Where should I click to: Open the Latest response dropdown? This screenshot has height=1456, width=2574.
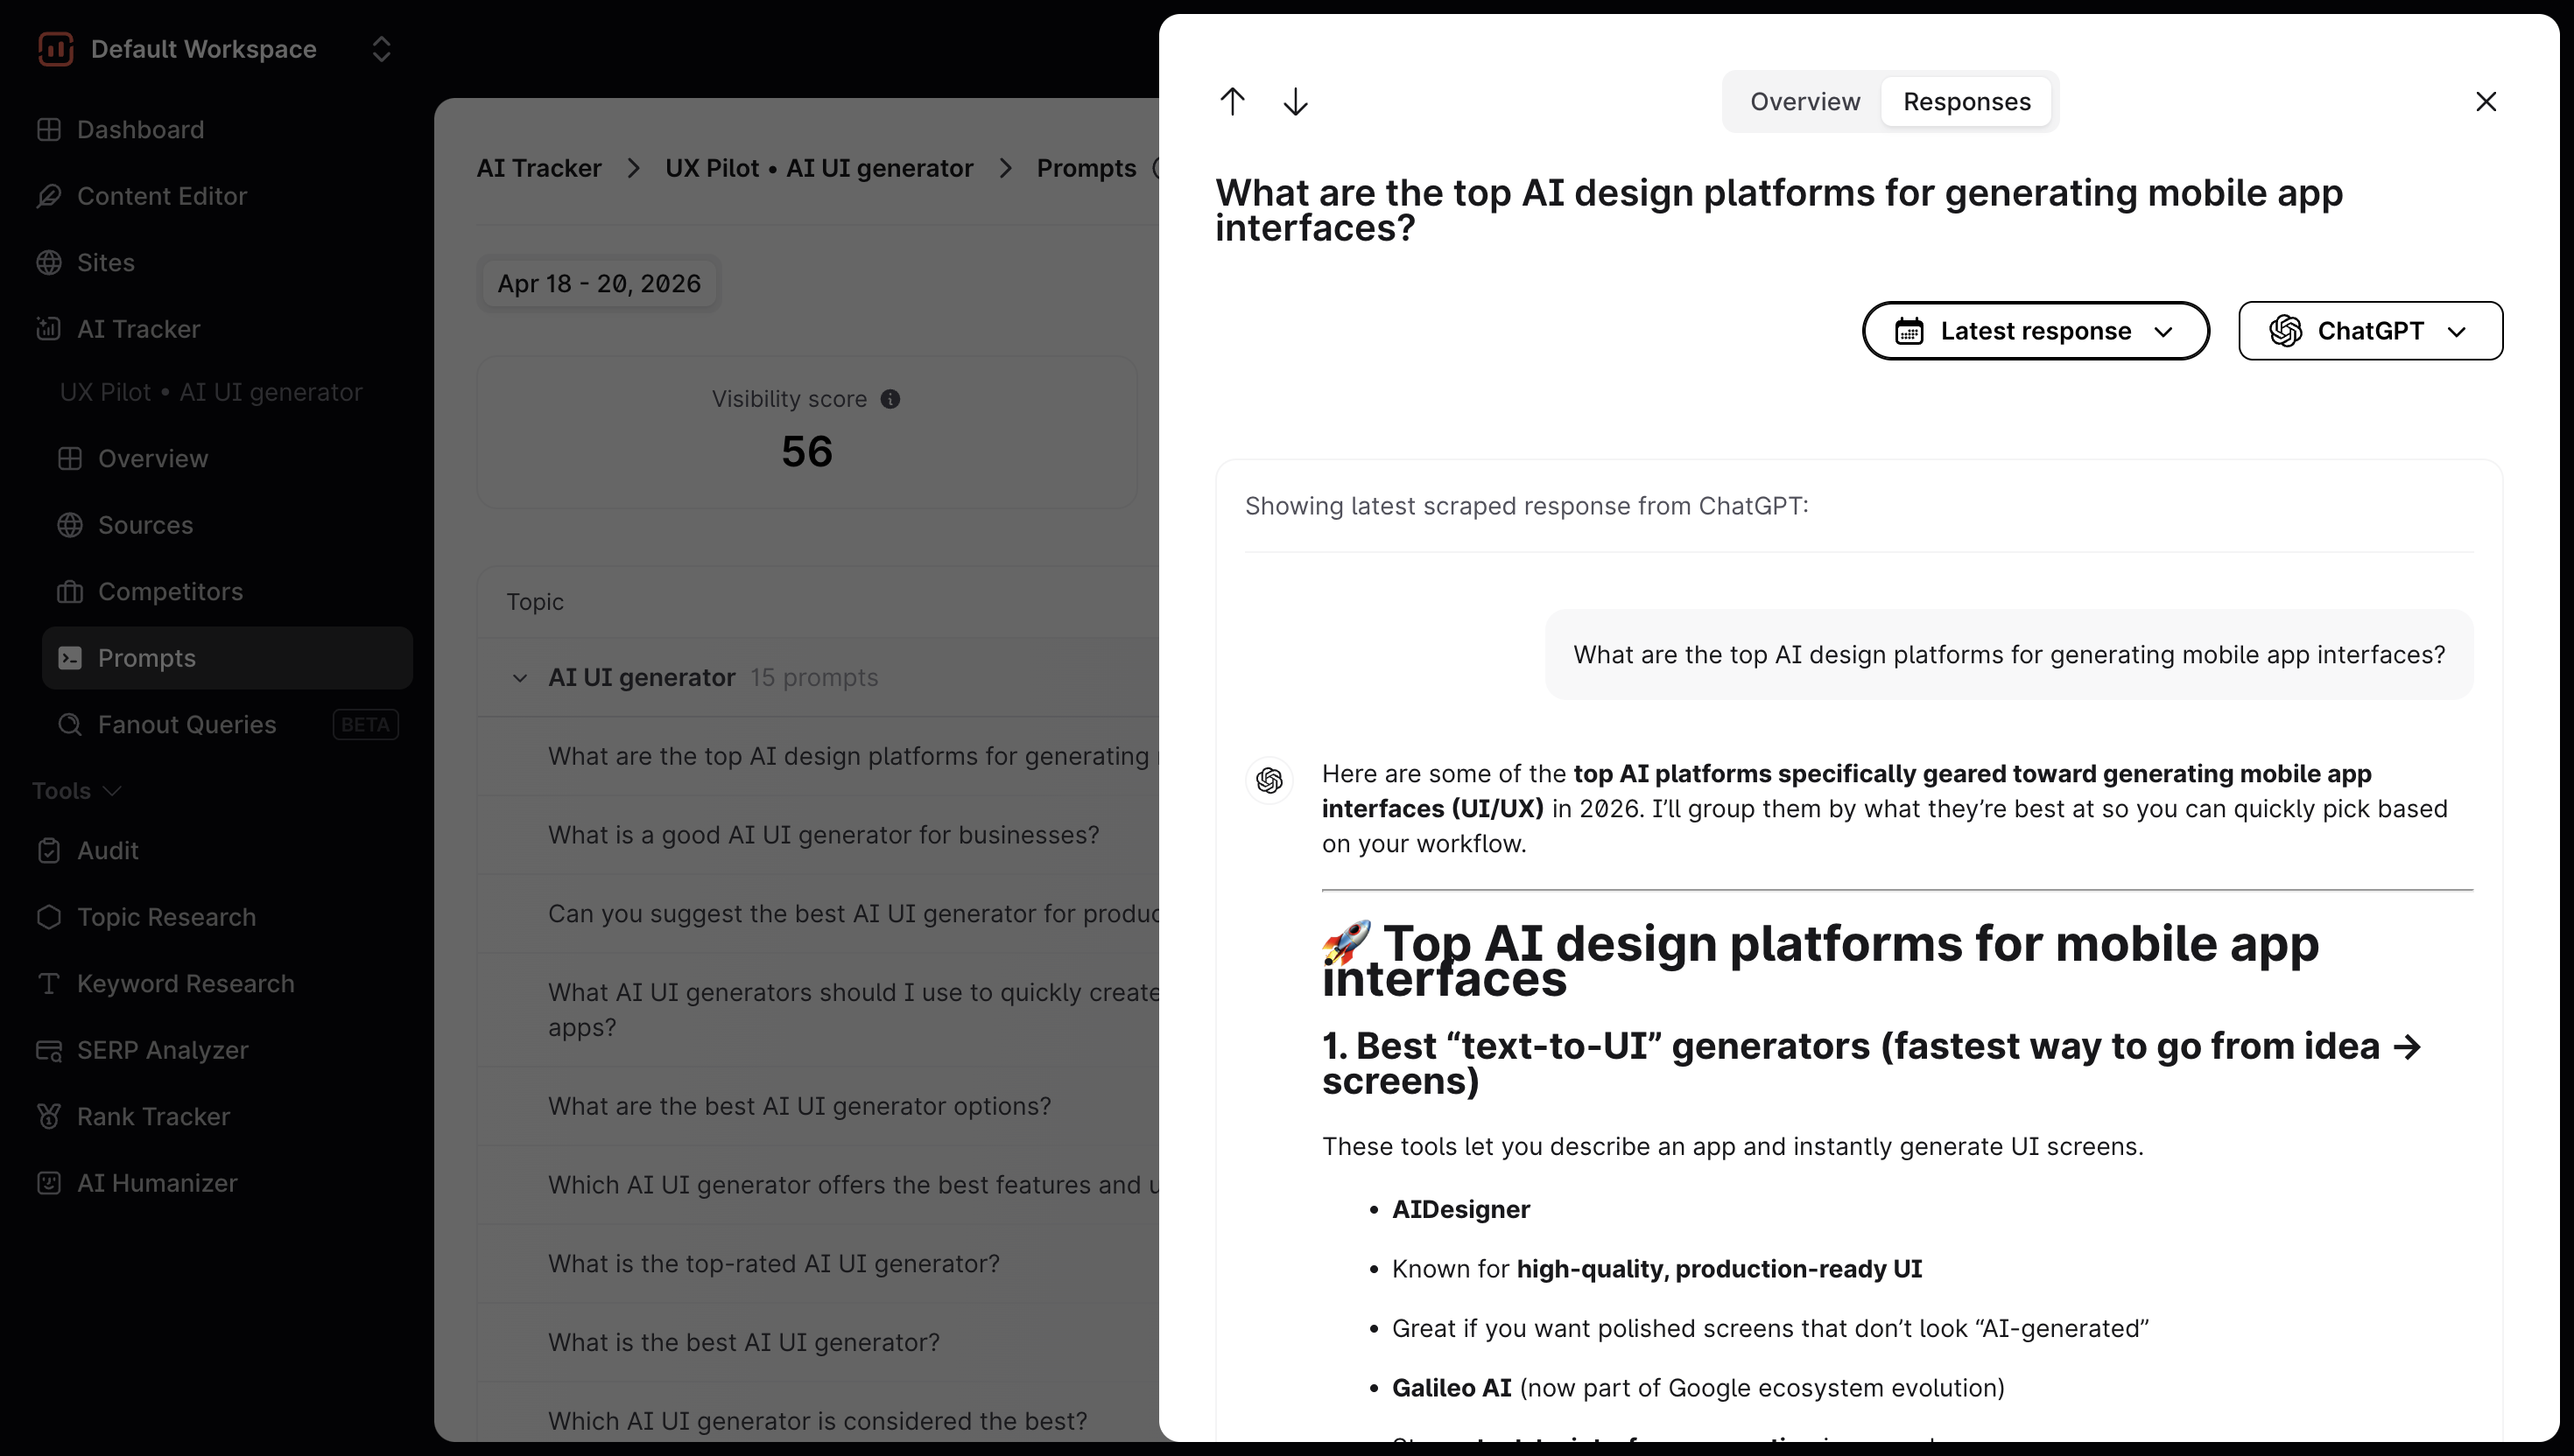2035,331
